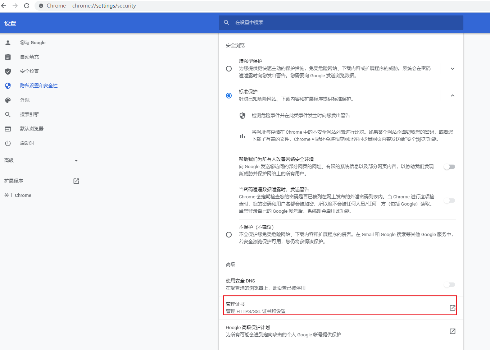490x350 pixels.
Task: Click the Google 高级保护计划 row title
Action: tap(248, 327)
